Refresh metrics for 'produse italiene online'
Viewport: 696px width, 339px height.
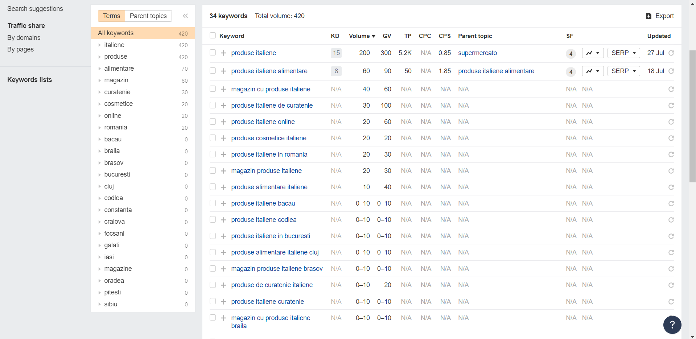[x=671, y=122]
